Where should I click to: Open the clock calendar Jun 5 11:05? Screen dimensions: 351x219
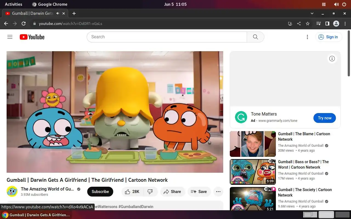coord(175,4)
